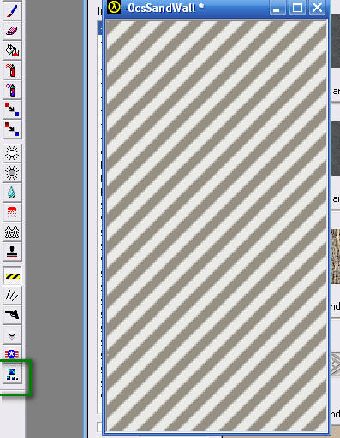Select the Scratch lines tool
The image size is (340, 438).
pyautogui.click(x=12, y=295)
